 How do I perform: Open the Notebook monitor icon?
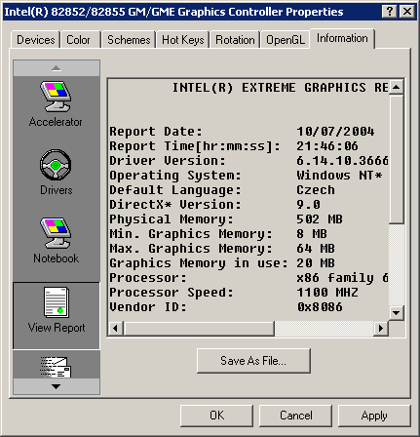click(56, 233)
